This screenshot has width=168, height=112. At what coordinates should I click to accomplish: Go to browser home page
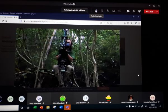pos(6,21)
